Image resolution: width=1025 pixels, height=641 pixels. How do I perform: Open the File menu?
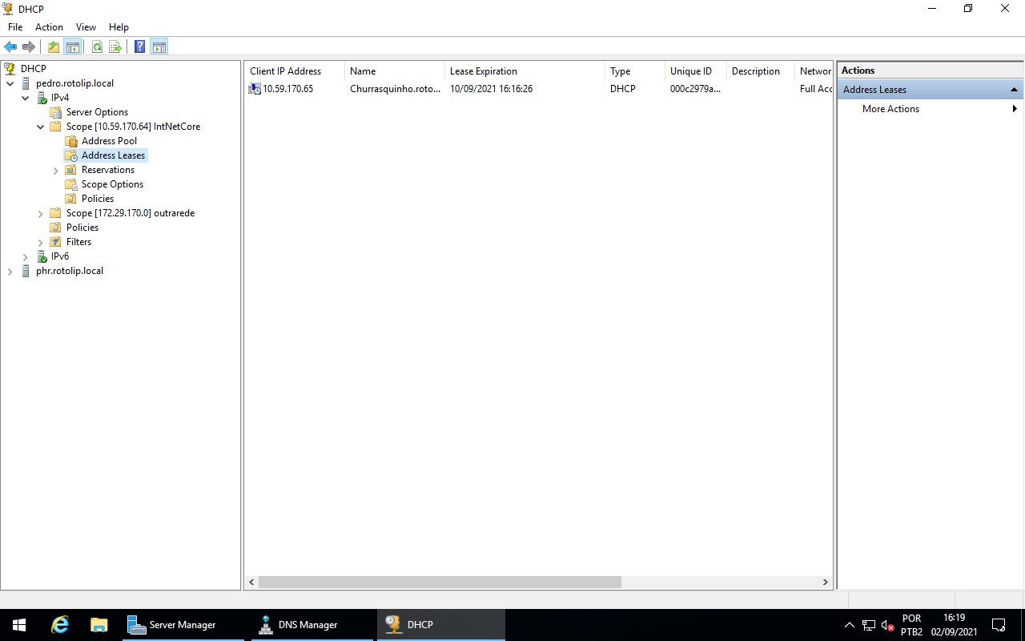(14, 26)
